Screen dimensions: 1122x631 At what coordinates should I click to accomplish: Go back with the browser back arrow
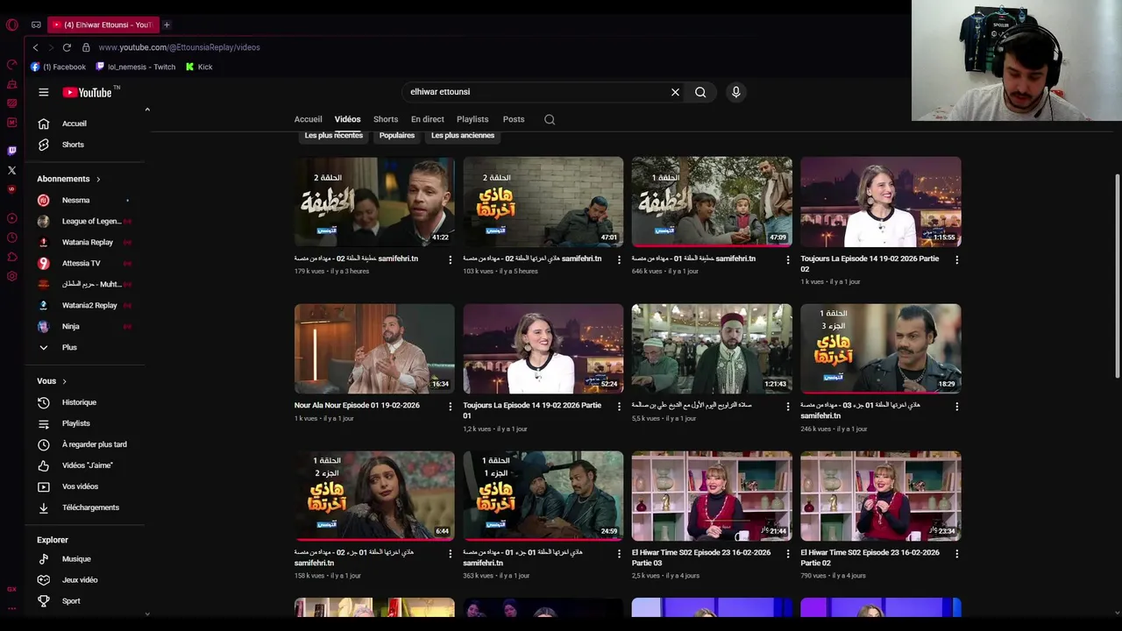tap(35, 47)
